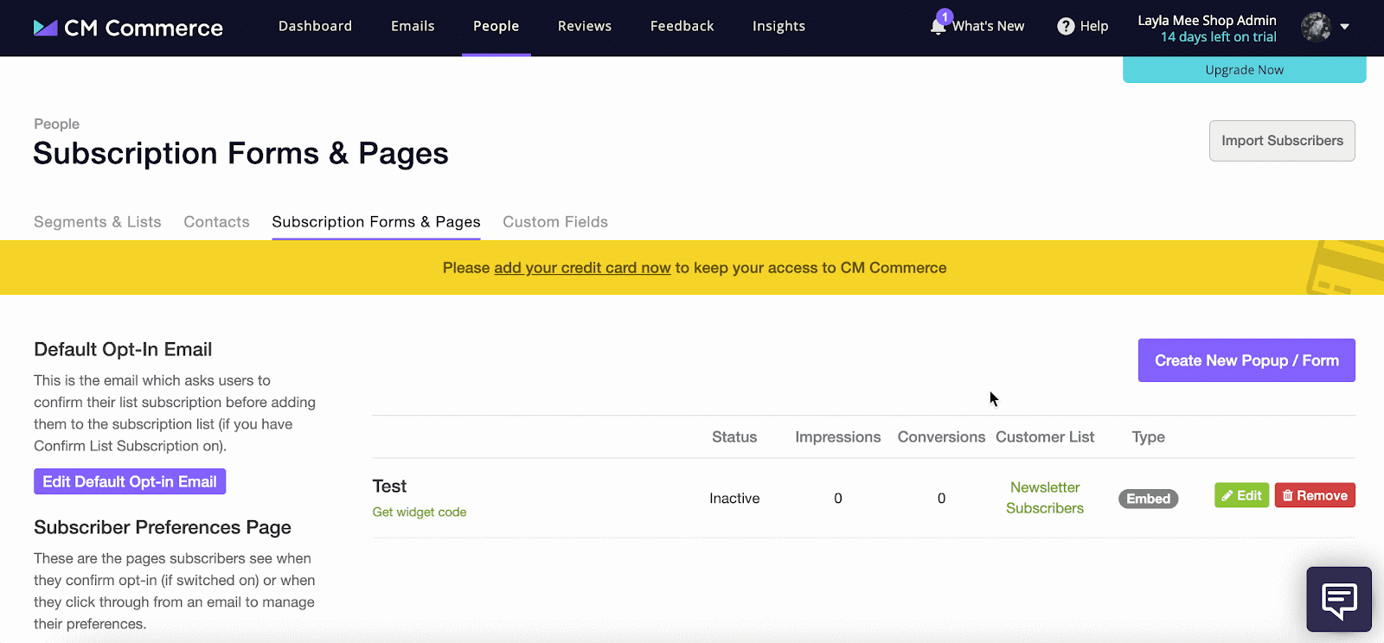This screenshot has width=1384, height=643.
Task: Switch to Segments & Lists tab
Action: click(98, 222)
